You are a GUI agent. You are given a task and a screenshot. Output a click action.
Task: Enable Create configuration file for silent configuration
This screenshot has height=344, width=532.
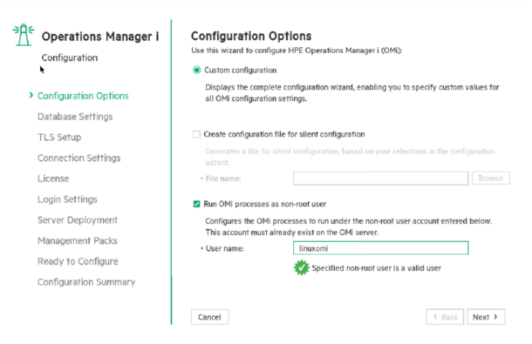click(196, 134)
